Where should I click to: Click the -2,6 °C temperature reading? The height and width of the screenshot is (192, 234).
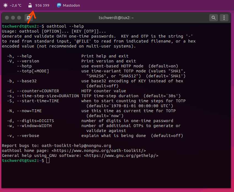(x=15, y=5)
